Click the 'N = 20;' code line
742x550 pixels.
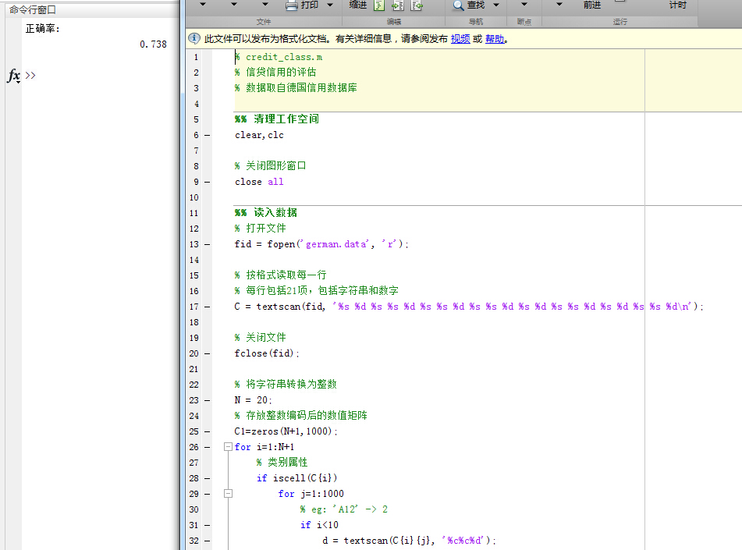(253, 400)
